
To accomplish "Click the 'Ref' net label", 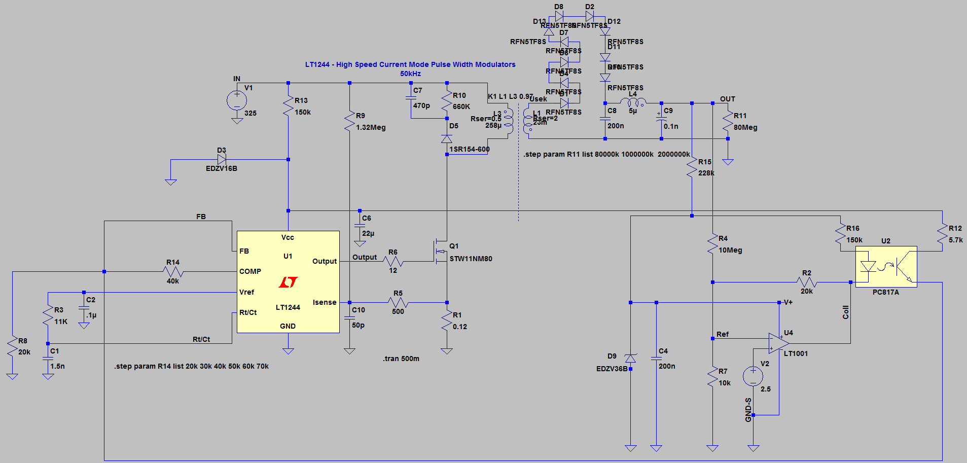I will tap(723, 334).
